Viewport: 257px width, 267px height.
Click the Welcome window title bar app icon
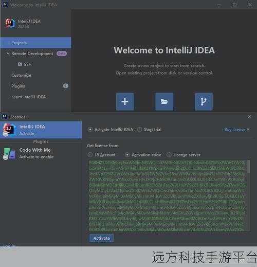pyautogui.click(x=5, y=5)
